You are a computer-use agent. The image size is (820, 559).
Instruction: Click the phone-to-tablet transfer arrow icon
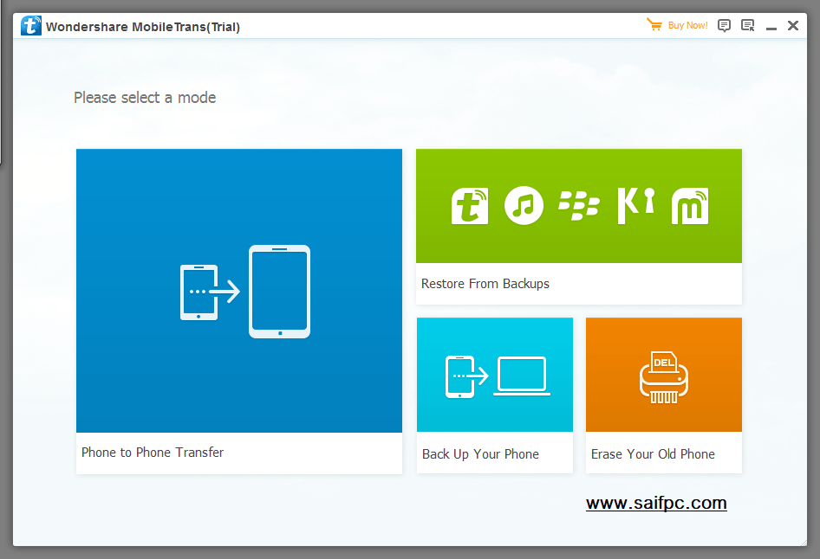click(245, 292)
